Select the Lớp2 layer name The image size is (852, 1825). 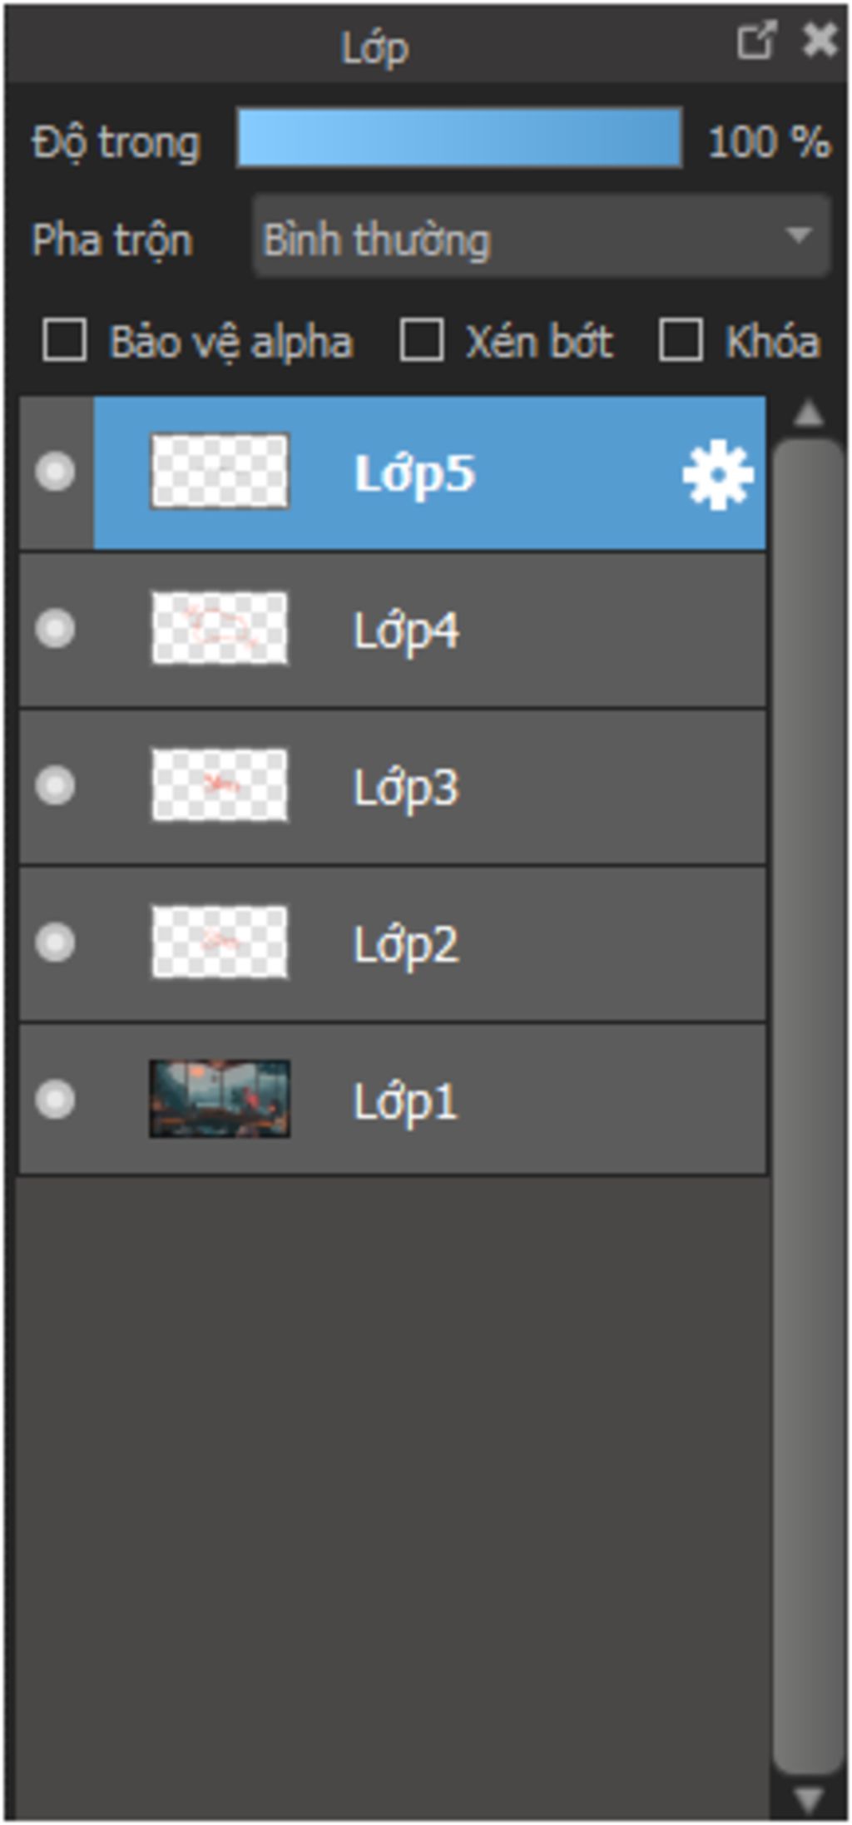pyautogui.click(x=405, y=944)
